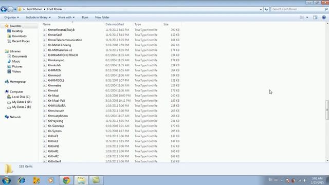
Task: Click the search magnifier icon
Action: [x=326, y=9]
